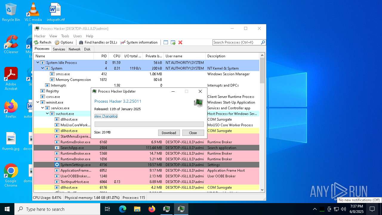The image size is (382, 215).
Task: Select the Memory Compression process row
Action: coord(146,80)
